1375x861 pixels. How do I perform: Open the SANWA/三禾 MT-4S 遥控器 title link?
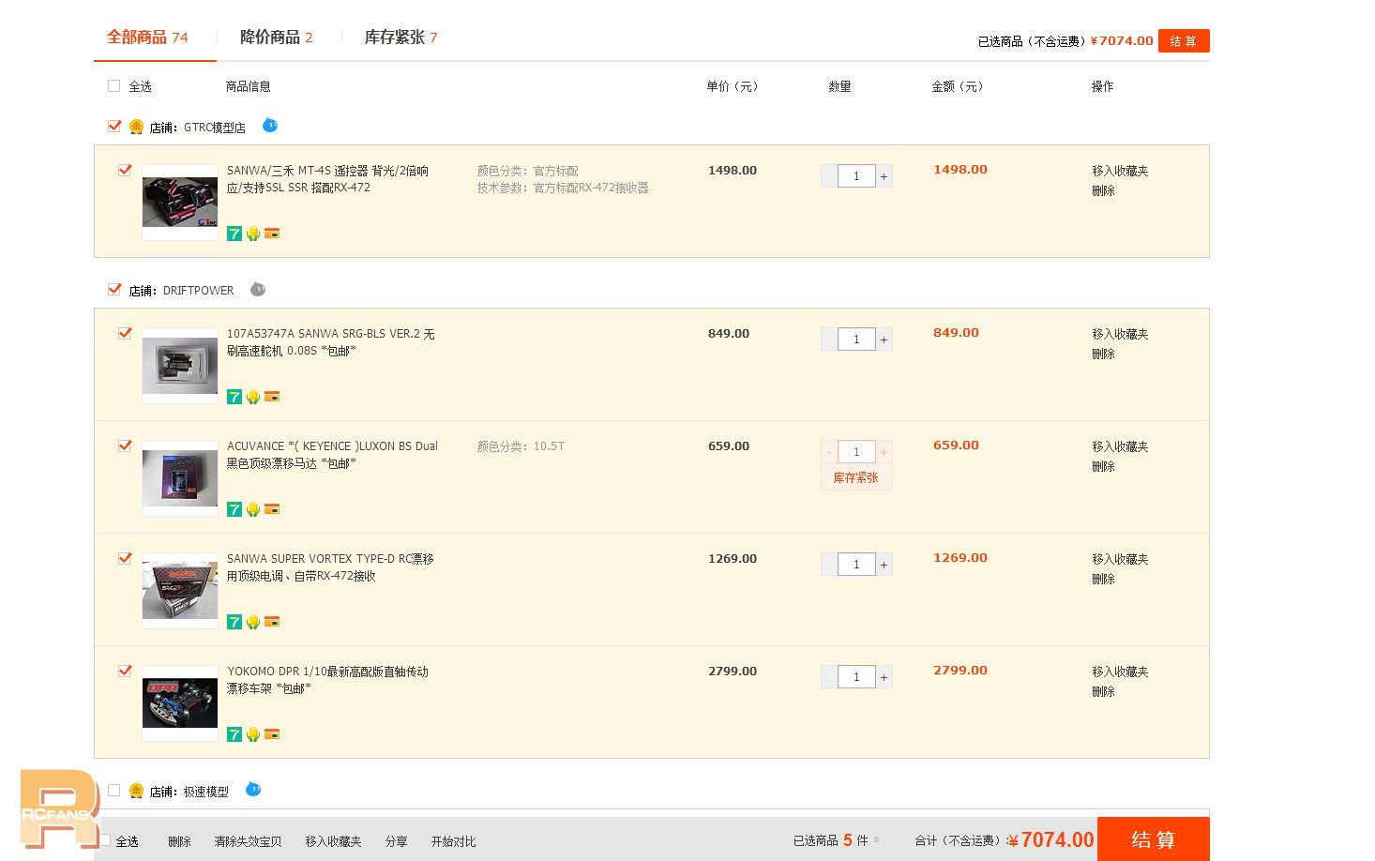(x=327, y=179)
